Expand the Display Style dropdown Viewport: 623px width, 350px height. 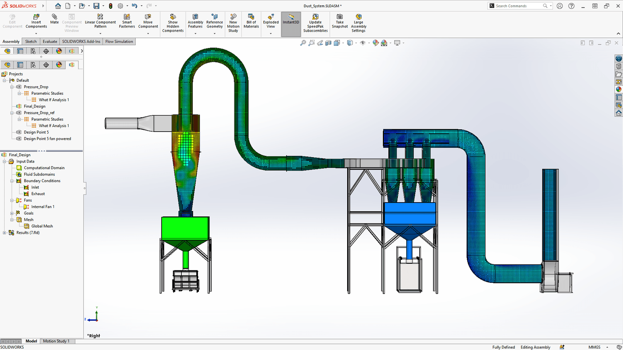click(356, 43)
